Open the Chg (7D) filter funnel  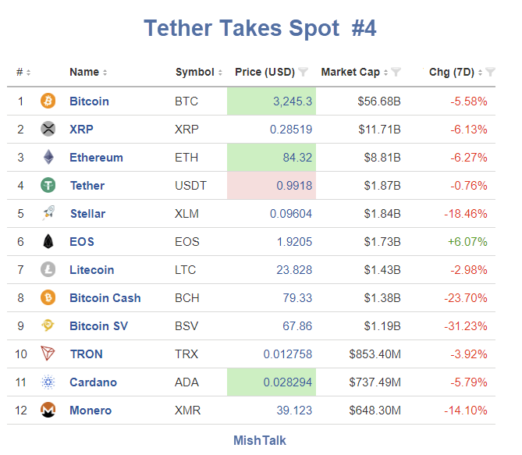[490, 73]
